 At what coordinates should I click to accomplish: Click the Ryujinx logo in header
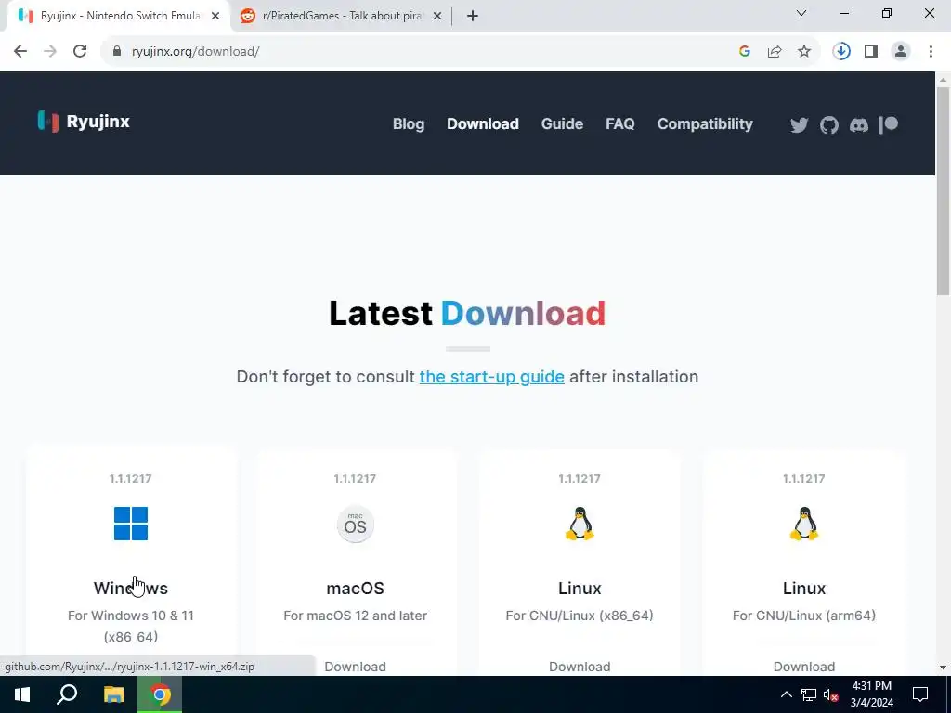(83, 122)
